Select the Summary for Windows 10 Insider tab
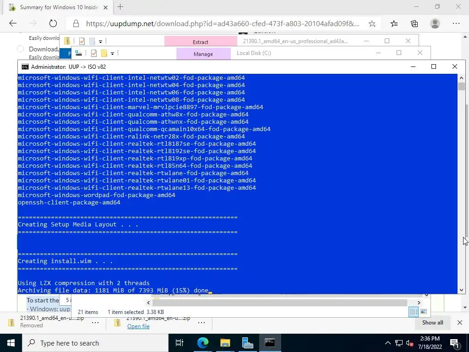The image size is (469, 352). tap(59, 7)
